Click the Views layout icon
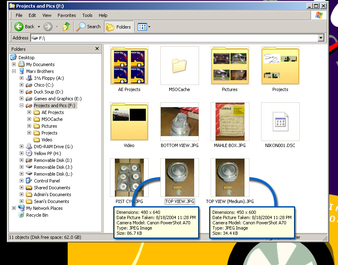Viewport: 338px width, 265px height. (x=142, y=27)
